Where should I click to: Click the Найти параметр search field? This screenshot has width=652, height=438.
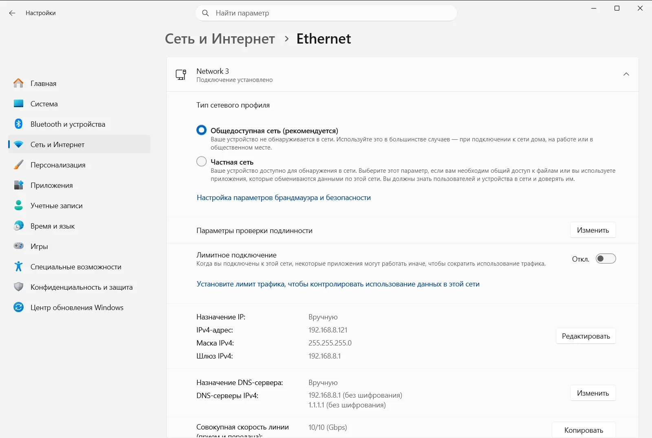[326, 13]
